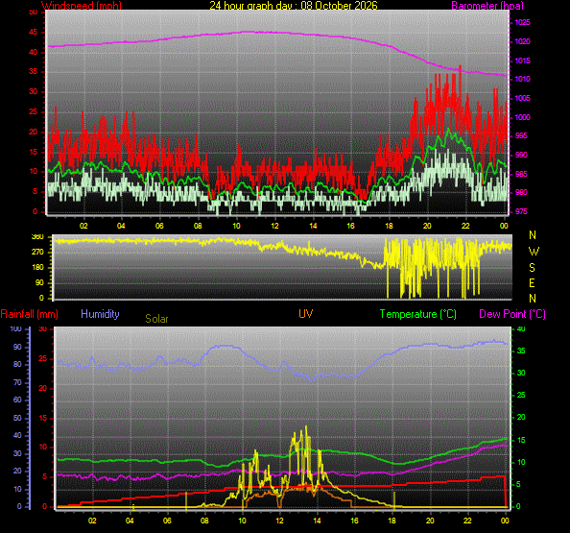The image size is (570, 533).
Task: Click the UV legend label
Action: point(306,314)
